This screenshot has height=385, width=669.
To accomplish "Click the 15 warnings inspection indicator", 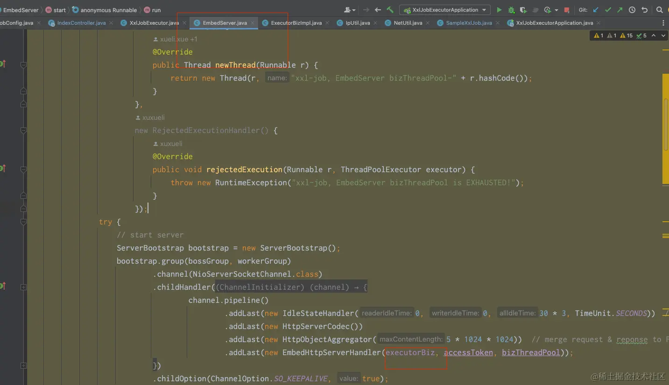I will [x=626, y=35].
